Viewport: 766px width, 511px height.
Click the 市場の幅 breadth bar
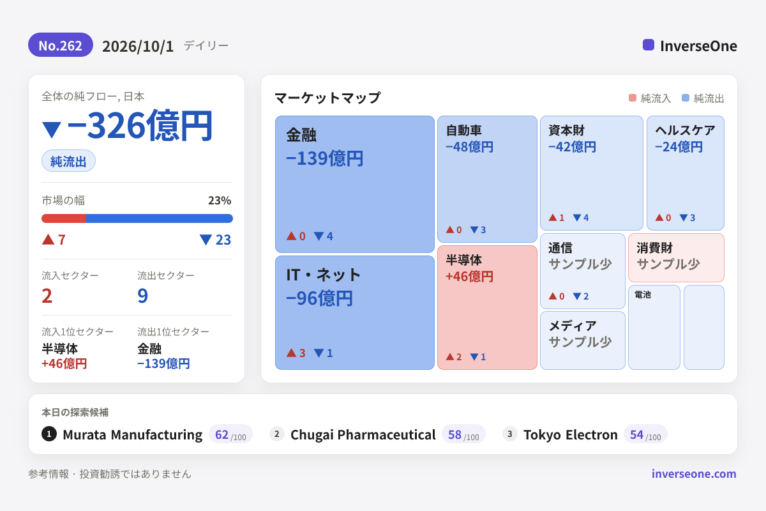coord(137,218)
